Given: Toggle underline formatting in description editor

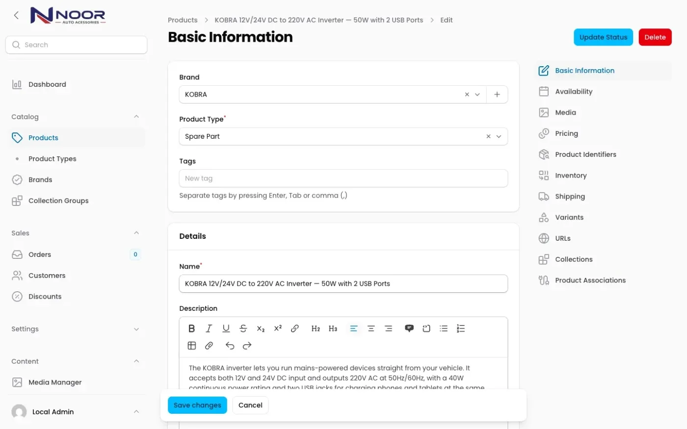Looking at the screenshot, I should point(226,328).
